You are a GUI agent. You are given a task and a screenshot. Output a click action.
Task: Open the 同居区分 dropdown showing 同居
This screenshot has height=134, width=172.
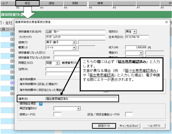pyautogui.click(x=57, y=63)
